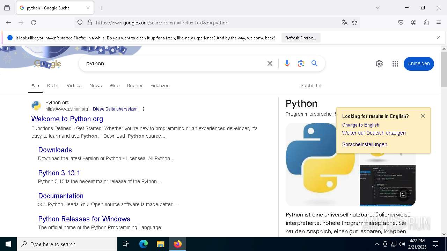
Task: Submit search with magnifier icon
Action: [315, 63]
